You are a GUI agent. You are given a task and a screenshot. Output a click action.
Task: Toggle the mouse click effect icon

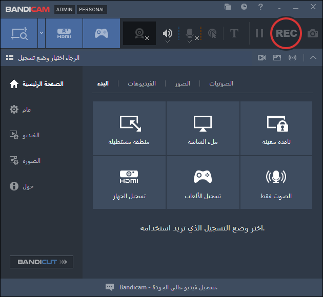[212, 33]
